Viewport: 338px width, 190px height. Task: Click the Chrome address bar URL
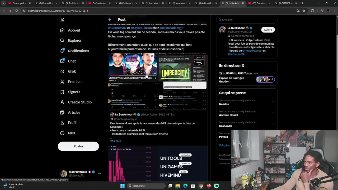point(58,11)
